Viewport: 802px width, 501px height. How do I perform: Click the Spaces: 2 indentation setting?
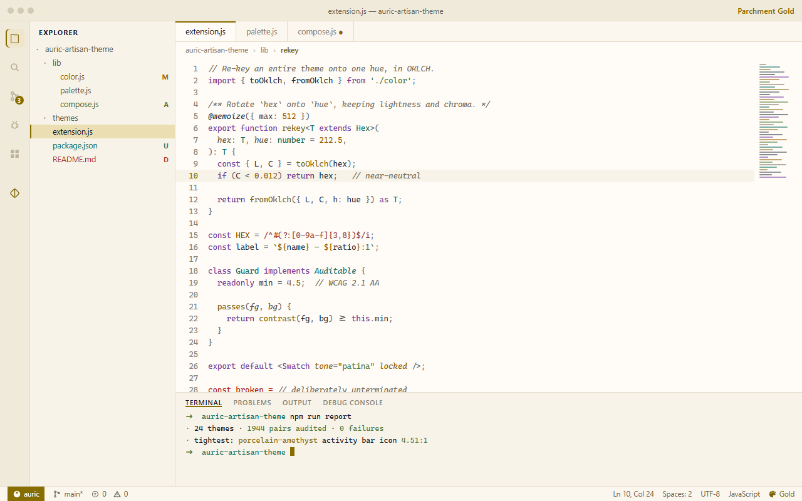coord(677,494)
